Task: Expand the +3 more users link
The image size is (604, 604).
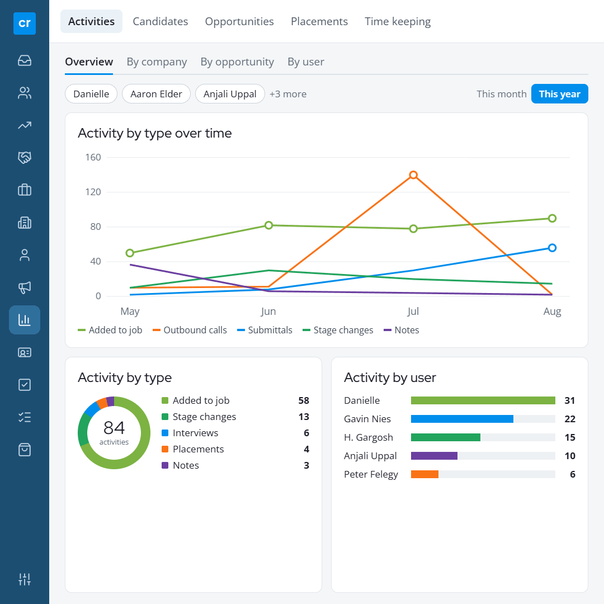Action: pos(288,94)
